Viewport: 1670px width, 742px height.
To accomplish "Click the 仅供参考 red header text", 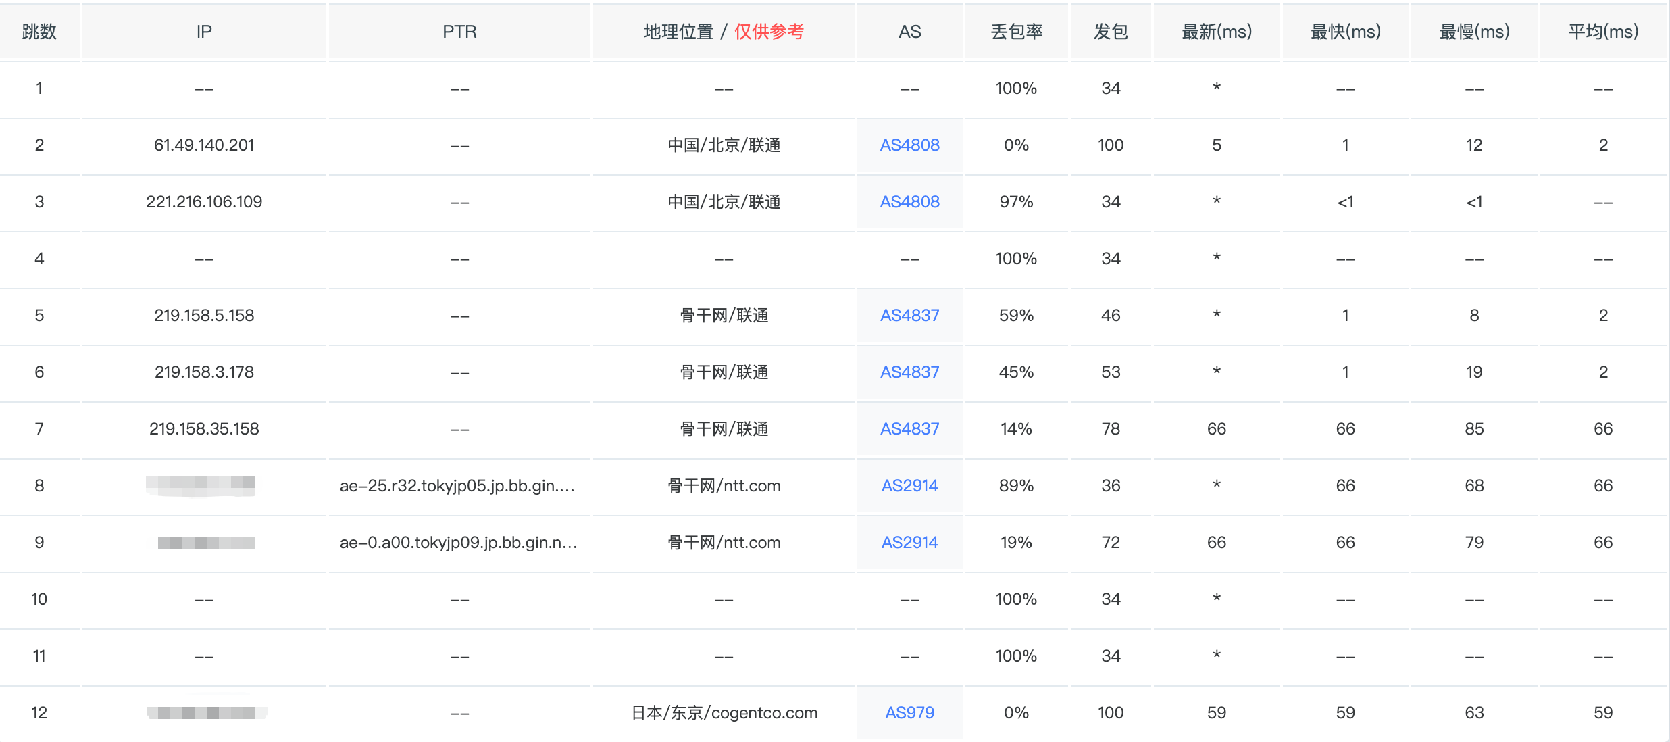I will (769, 32).
